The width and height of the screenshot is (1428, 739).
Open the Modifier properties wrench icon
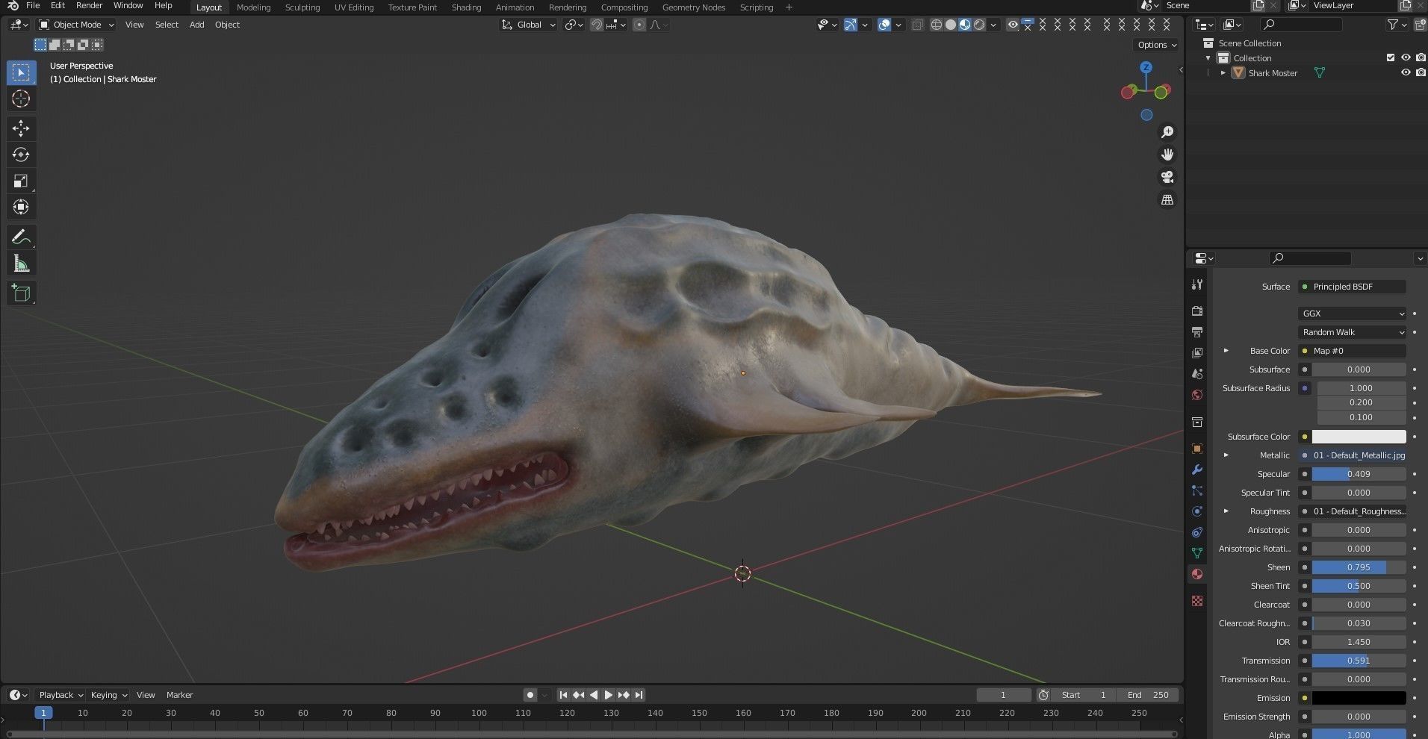pos(1197,470)
